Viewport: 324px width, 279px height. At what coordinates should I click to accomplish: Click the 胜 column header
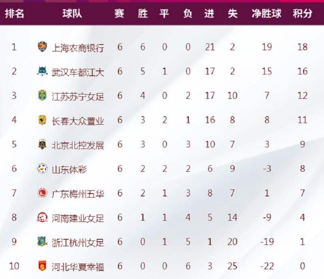143,14
